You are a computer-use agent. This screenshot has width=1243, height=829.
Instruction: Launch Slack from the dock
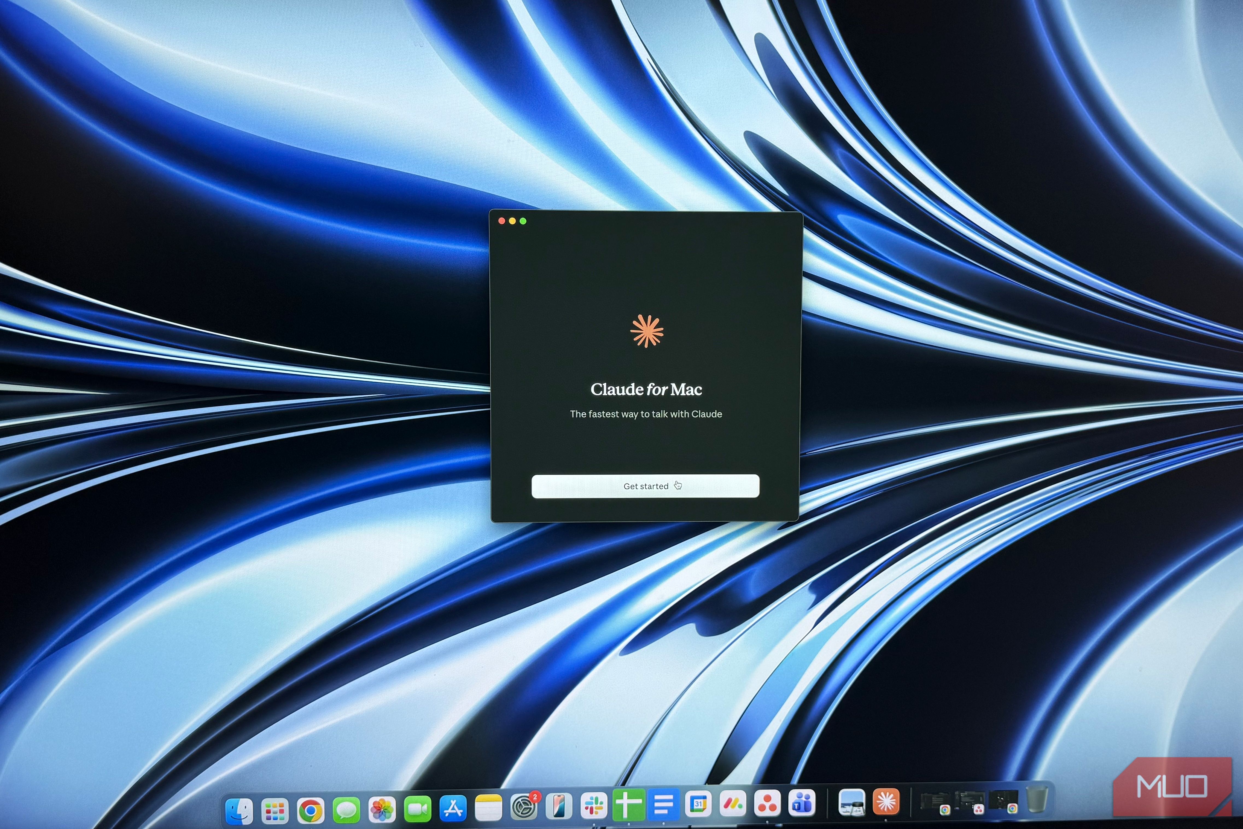(x=594, y=806)
